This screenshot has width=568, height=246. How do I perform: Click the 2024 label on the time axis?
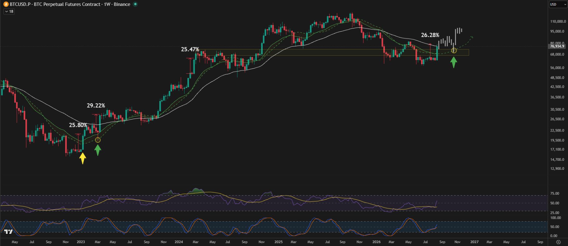tap(179, 242)
